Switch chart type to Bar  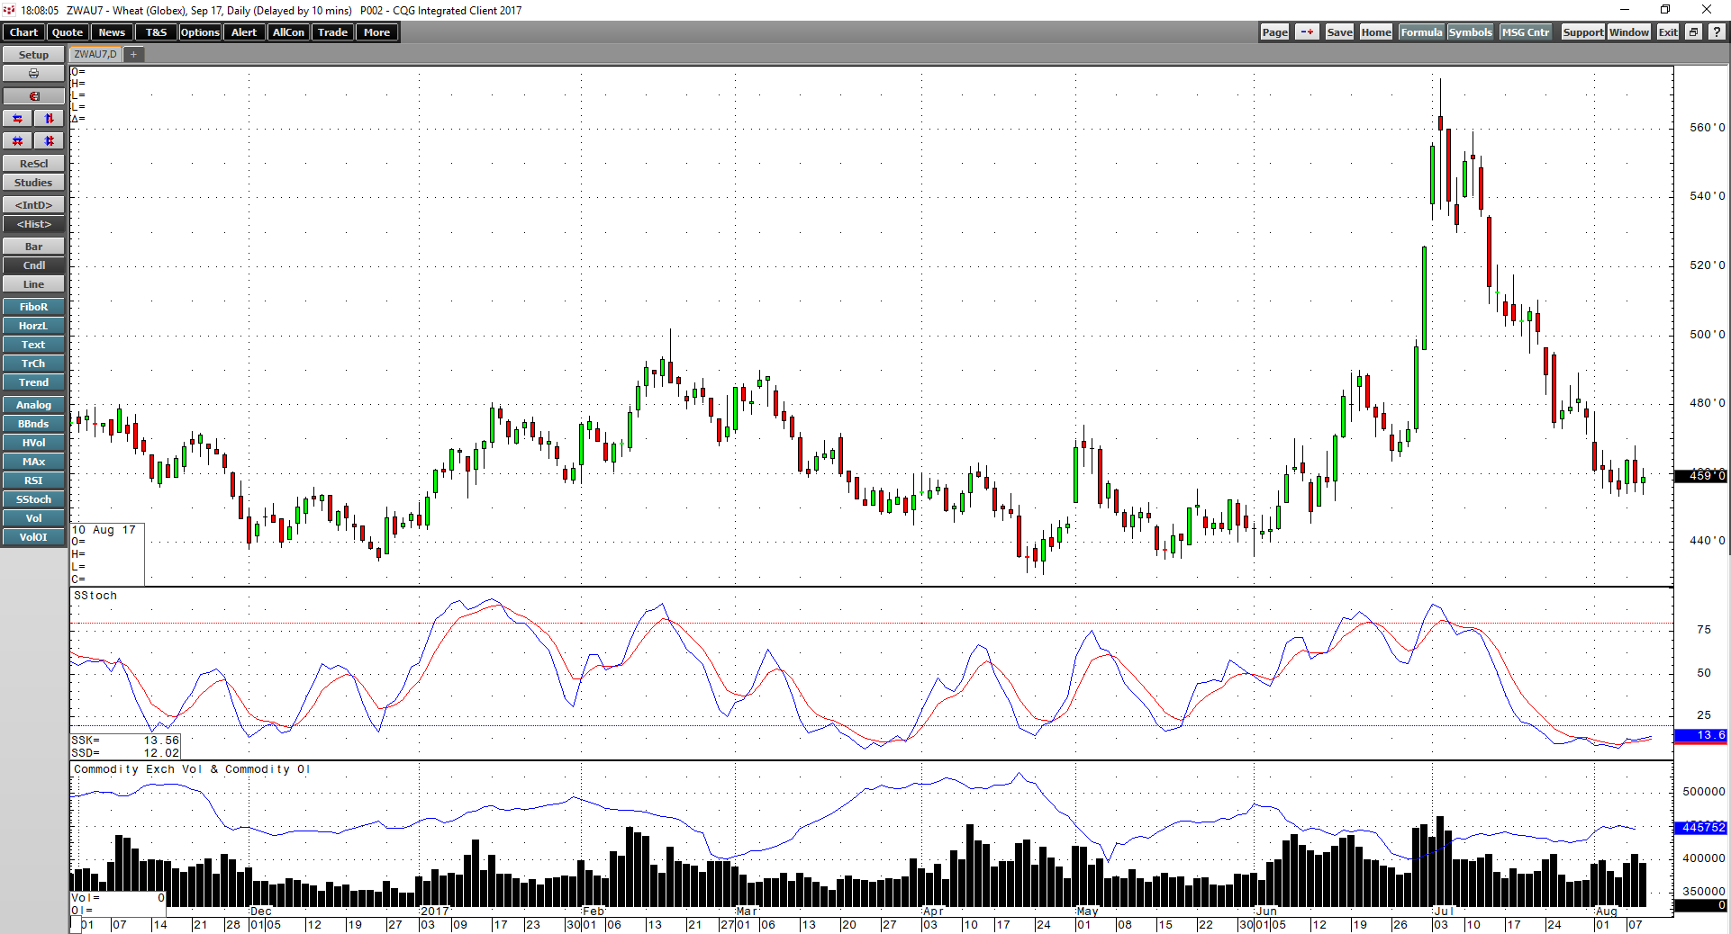pyautogui.click(x=33, y=247)
